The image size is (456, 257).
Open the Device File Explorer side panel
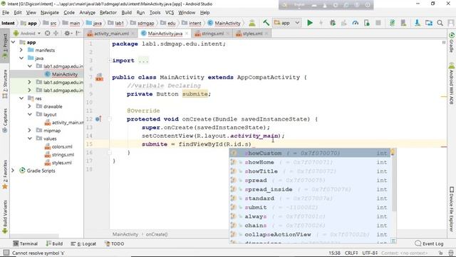(x=451, y=208)
